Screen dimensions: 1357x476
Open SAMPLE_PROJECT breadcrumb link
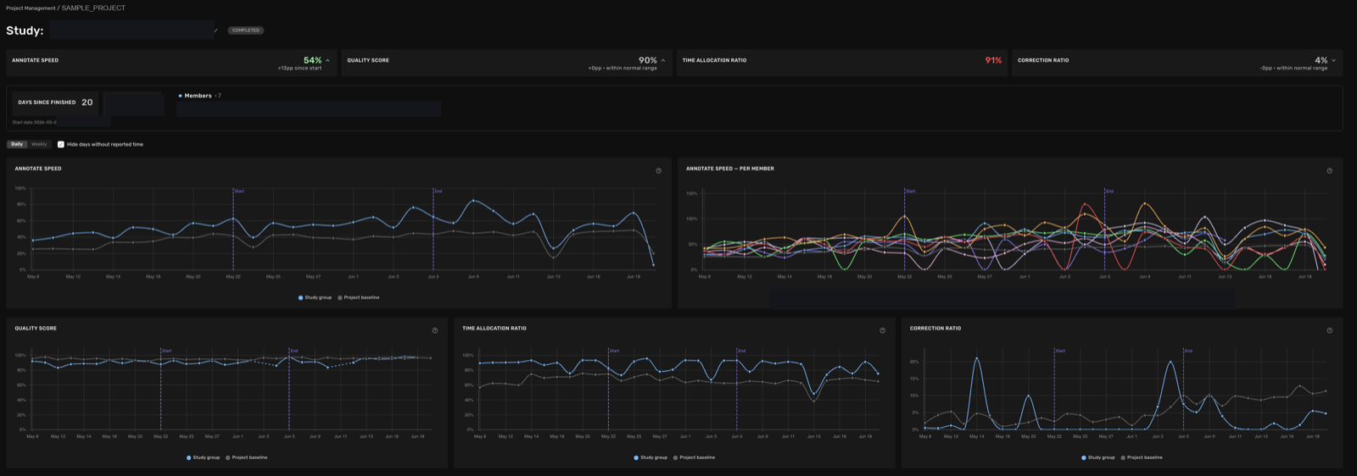pyautogui.click(x=93, y=8)
